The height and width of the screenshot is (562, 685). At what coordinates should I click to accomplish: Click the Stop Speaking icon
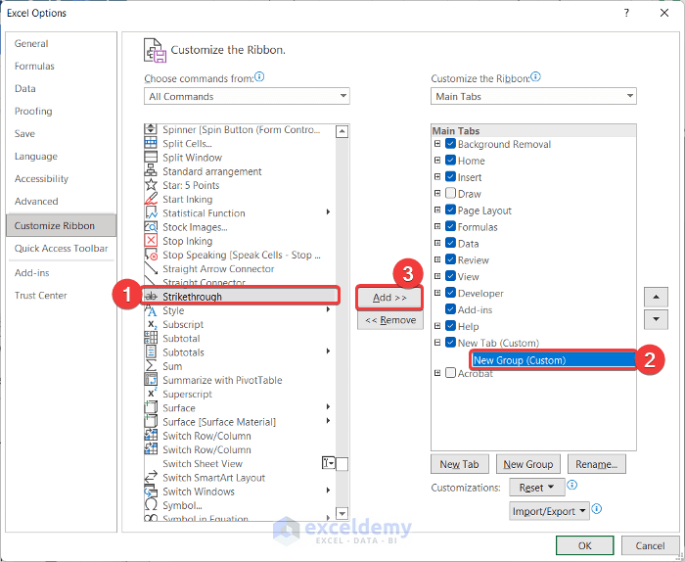coord(151,255)
